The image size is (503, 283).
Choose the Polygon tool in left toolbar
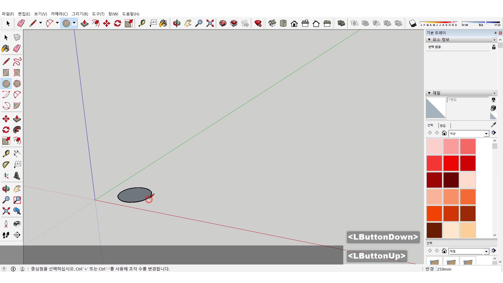pos(17,84)
